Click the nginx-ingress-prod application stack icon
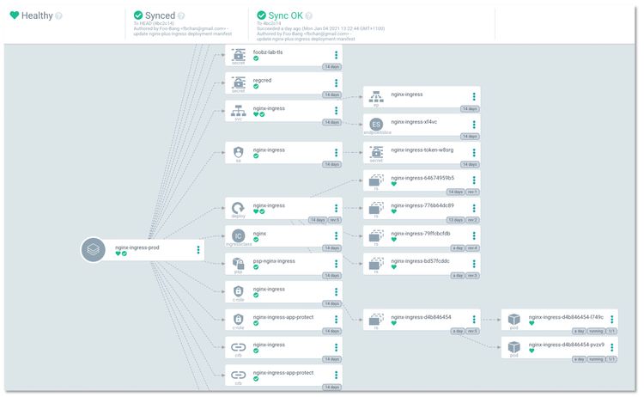Screen dimensions: 644x397 [x=93, y=250]
